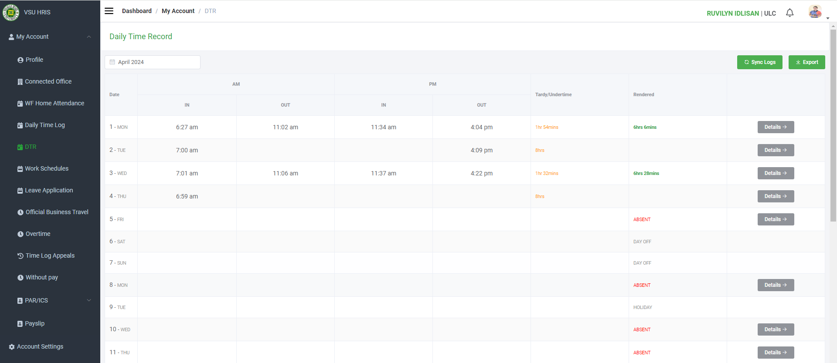Click the VSU HRIS logo
This screenshot has width=837, height=363.
click(x=11, y=12)
